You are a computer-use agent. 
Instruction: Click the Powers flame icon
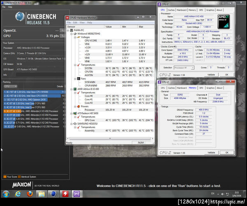coord(79,107)
